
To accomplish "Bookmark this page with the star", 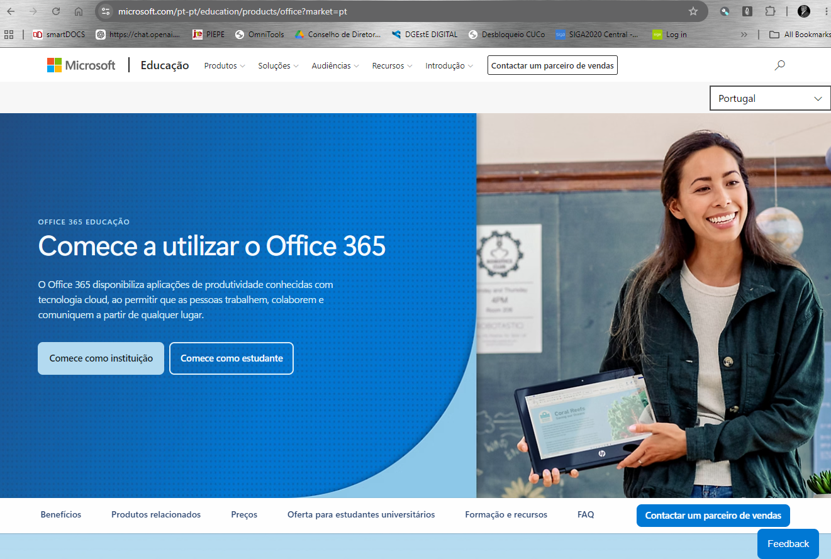I will [x=693, y=11].
